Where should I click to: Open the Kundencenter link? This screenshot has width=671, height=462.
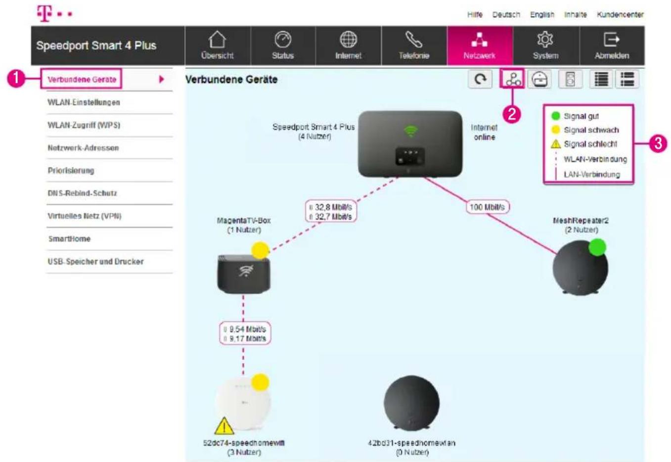620,14
